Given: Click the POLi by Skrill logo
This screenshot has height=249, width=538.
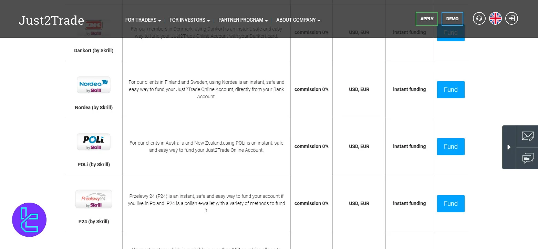Looking at the screenshot, I should 94,142.
